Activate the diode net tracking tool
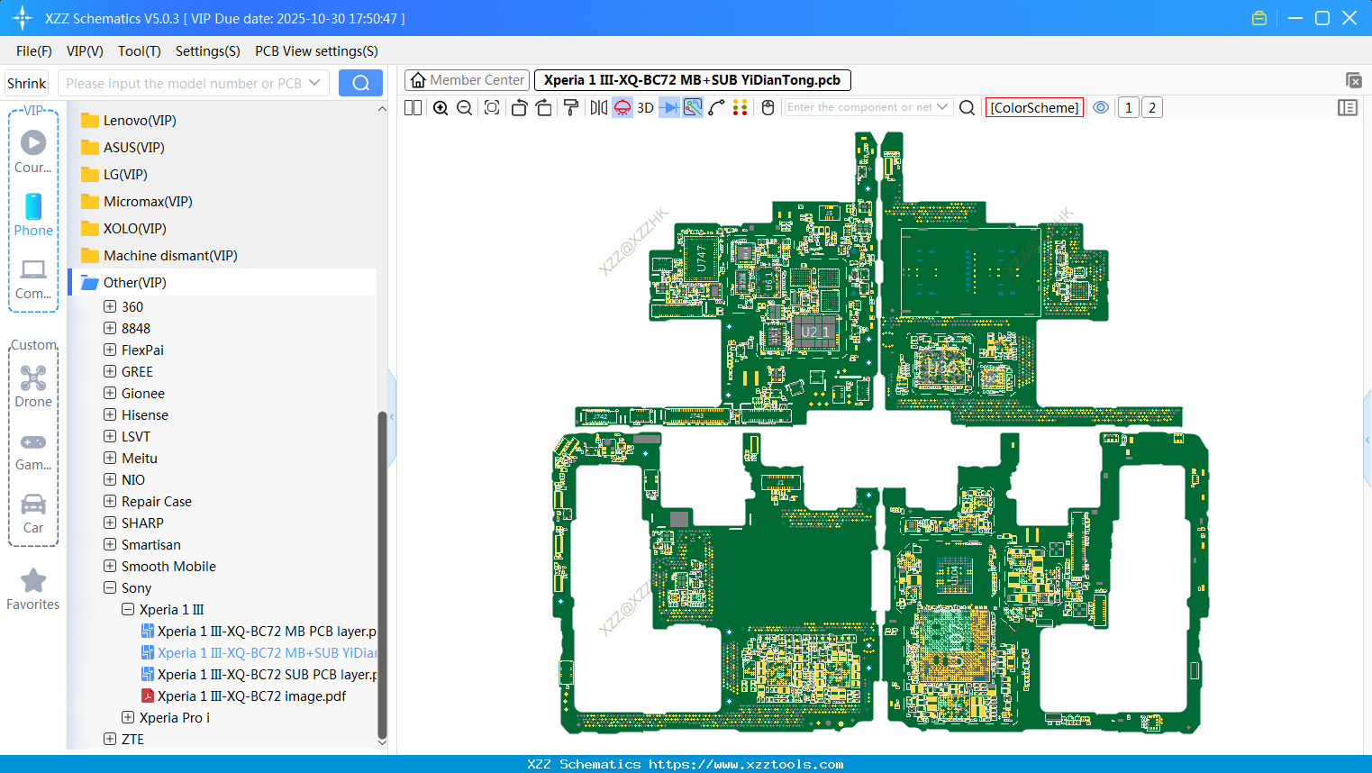The image size is (1372, 773). click(669, 107)
